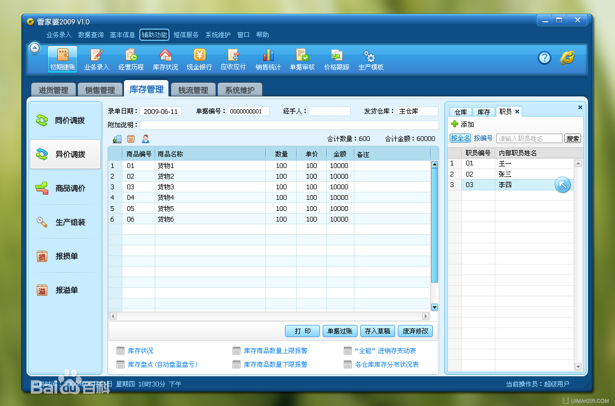Screen dimensions: 615x406
Task: Click the green 添加 plus icon
Action: pos(454,124)
